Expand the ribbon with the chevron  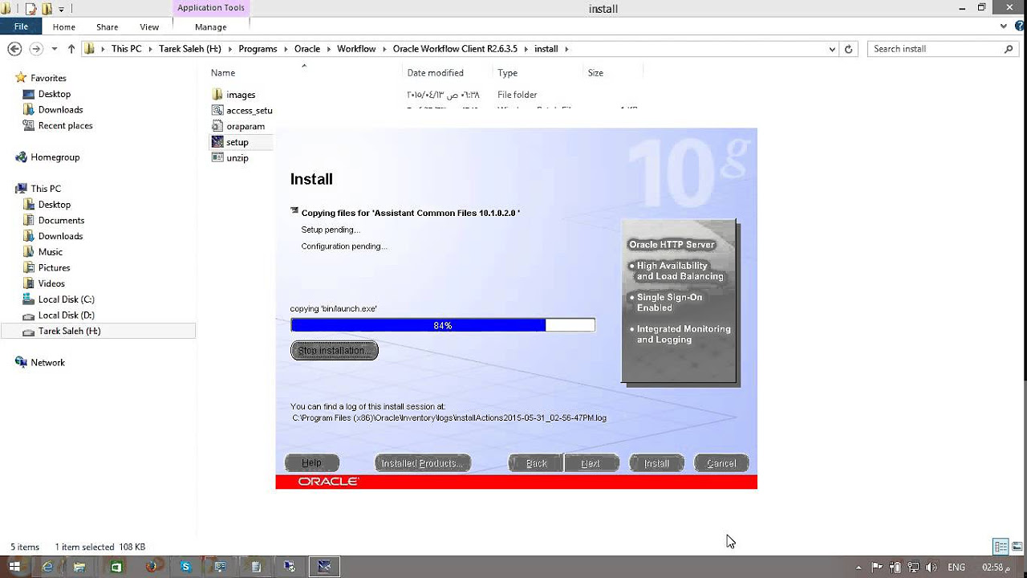tap(1003, 26)
